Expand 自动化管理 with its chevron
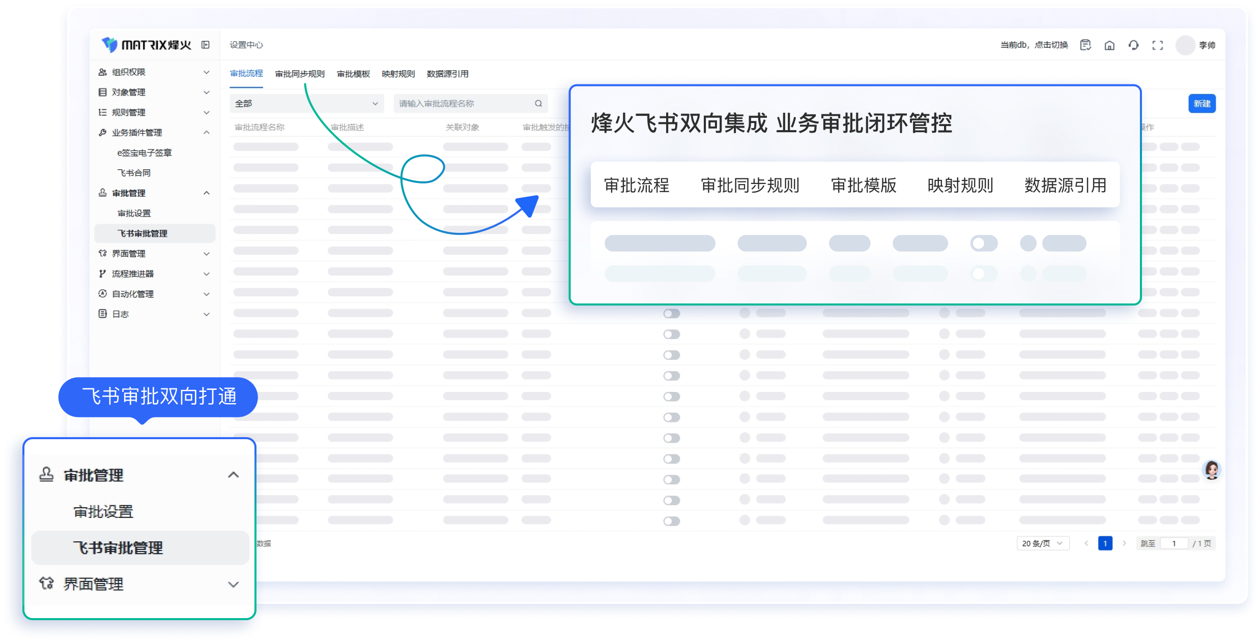Screen dimensions: 1259x642 pyautogui.click(x=207, y=294)
